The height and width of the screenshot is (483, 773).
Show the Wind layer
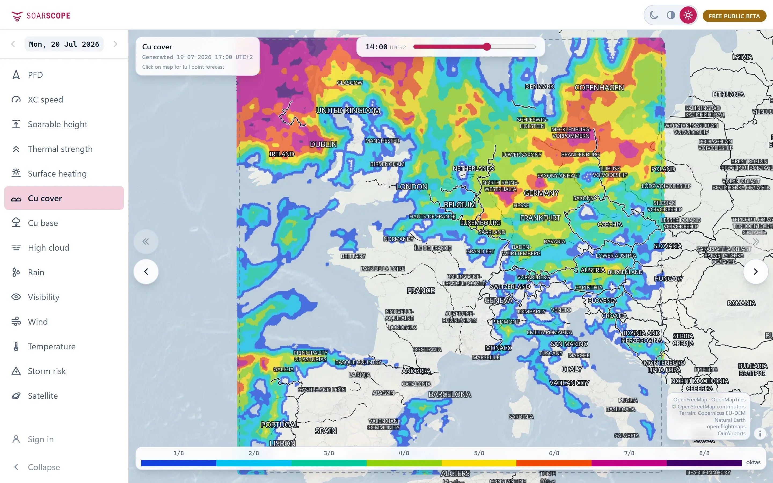[64, 322]
